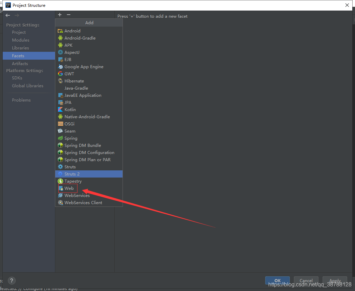
Task: Choose Hibernate from the list
Action: pyautogui.click(x=89, y=81)
